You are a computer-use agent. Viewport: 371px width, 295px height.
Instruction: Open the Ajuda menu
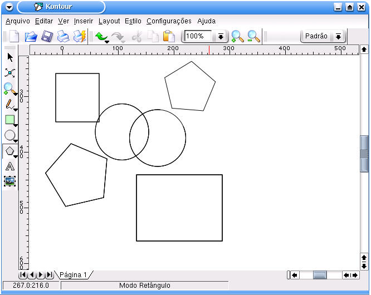point(207,21)
